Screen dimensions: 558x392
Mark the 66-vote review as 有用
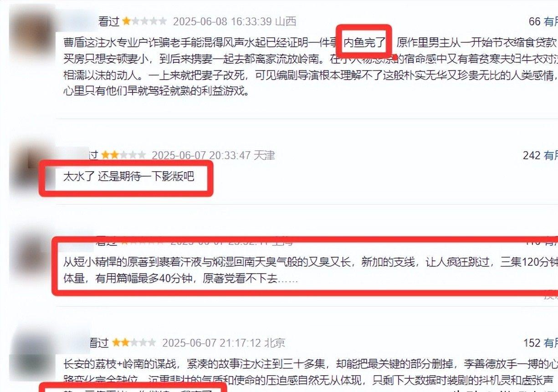550,21
